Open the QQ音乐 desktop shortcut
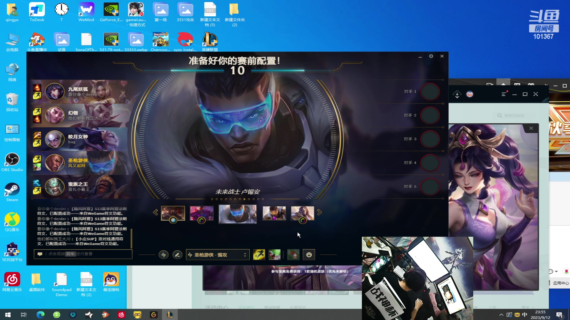The width and height of the screenshot is (570, 320). click(x=12, y=222)
